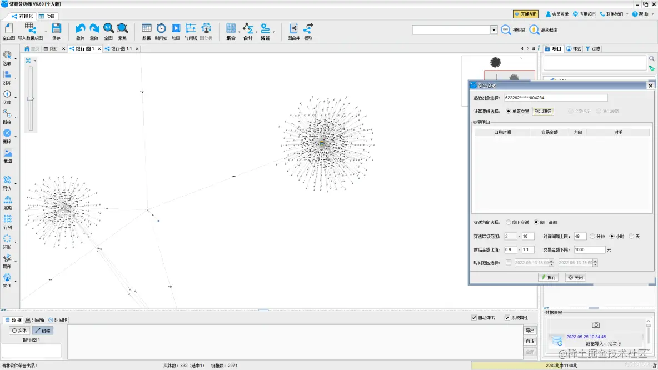Click the list details button (列出明细)
This screenshot has height=370, width=658.
[x=543, y=111]
